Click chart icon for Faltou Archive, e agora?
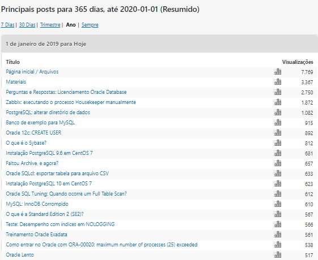The height and width of the screenshot is (260, 318). click(277, 163)
